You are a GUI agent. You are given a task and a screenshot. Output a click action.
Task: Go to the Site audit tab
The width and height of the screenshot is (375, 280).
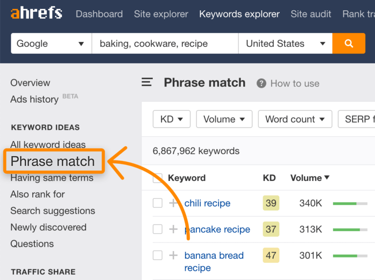pyautogui.click(x=311, y=14)
